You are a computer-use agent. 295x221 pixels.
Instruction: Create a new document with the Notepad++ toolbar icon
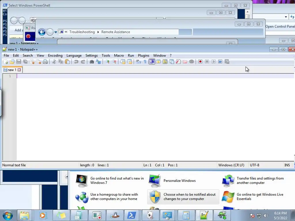coord(6,62)
